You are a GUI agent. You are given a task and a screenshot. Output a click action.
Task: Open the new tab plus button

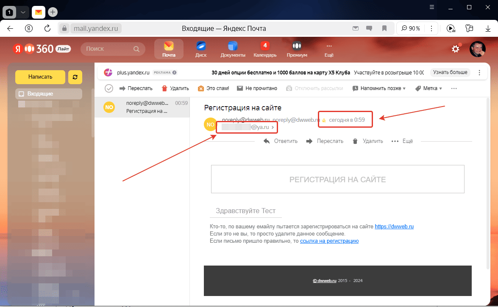(x=53, y=12)
